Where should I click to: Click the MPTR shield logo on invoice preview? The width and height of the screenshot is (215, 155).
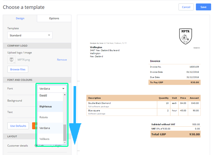point(186,36)
